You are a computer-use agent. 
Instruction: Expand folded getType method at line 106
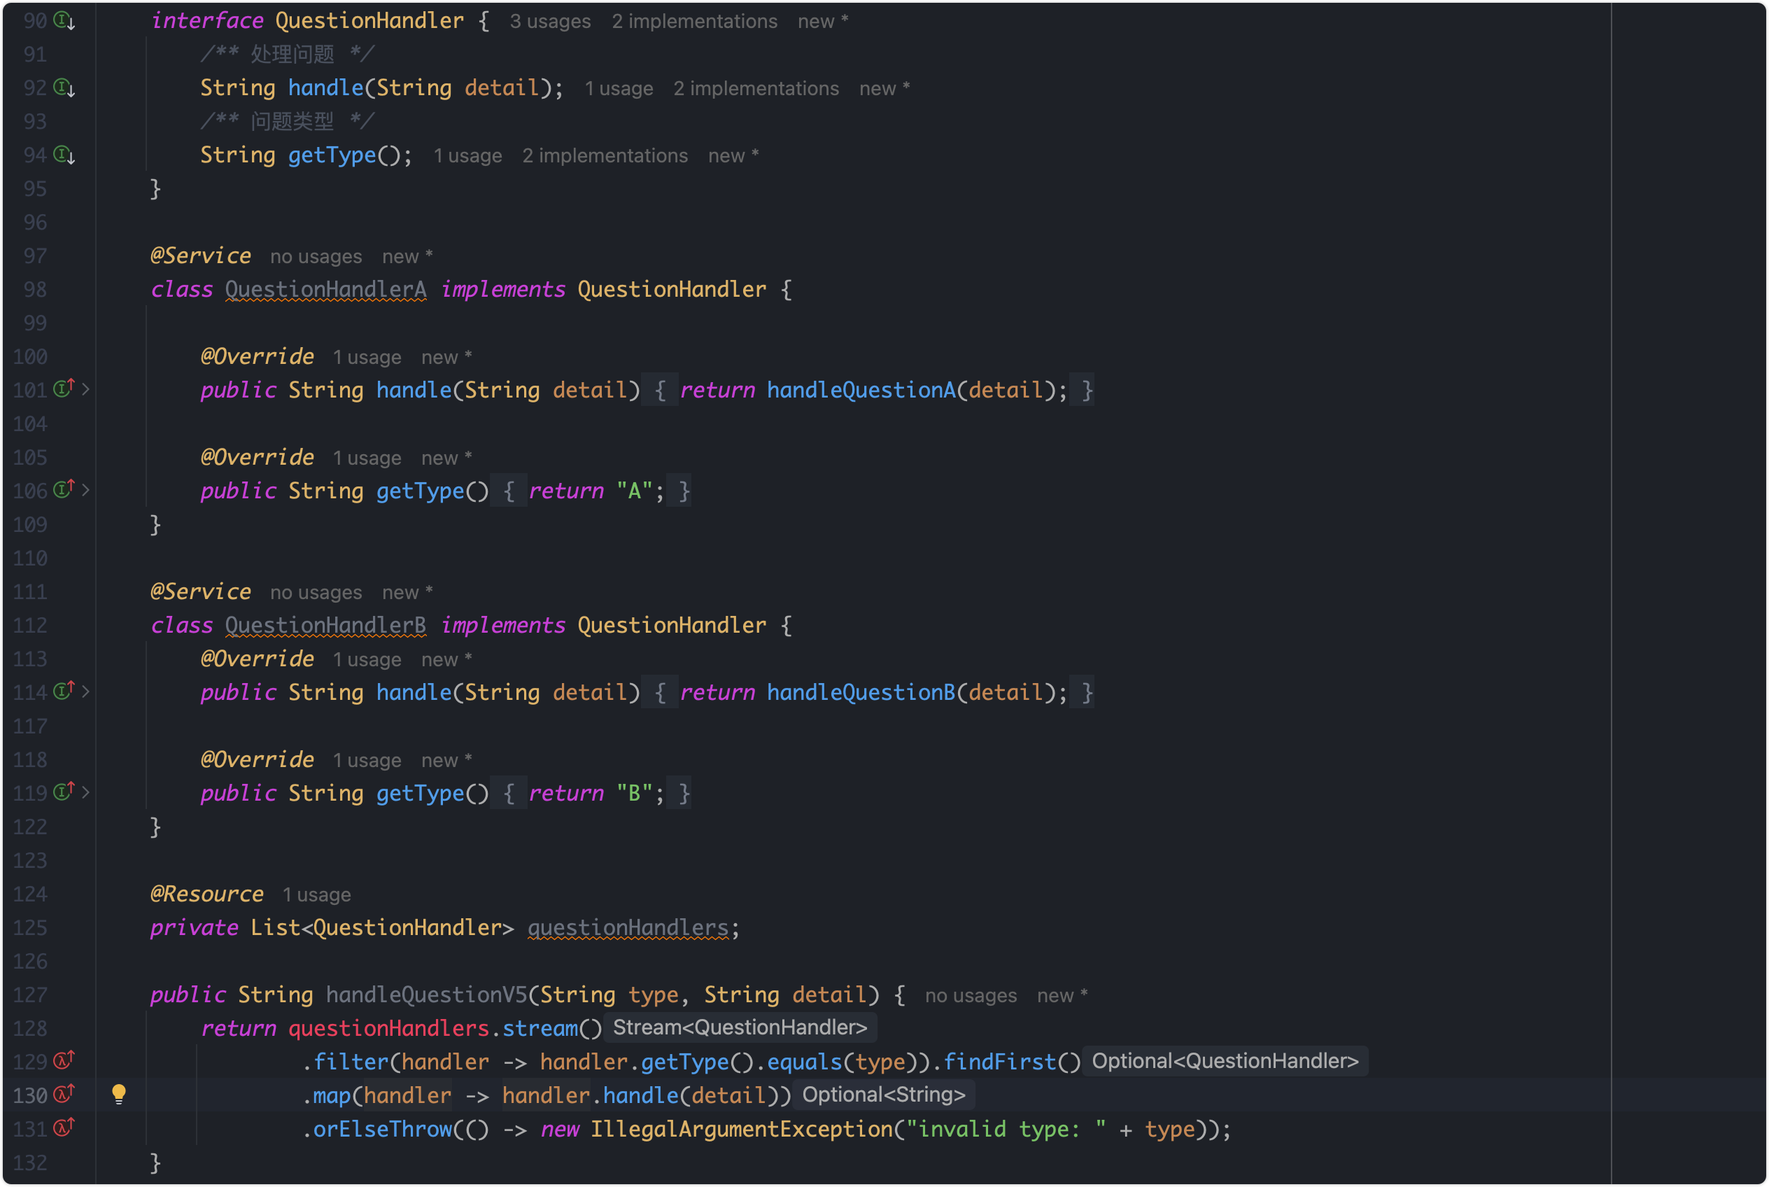pos(85,491)
